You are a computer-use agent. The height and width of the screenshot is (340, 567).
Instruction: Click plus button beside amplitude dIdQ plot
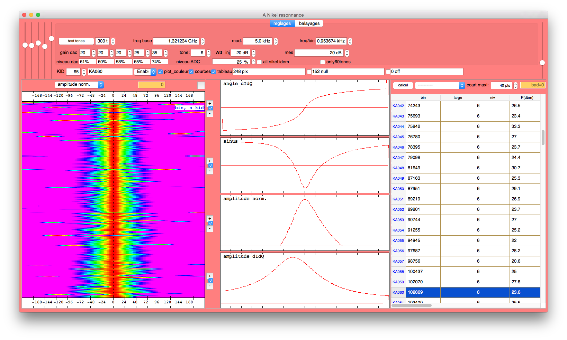coord(210,276)
